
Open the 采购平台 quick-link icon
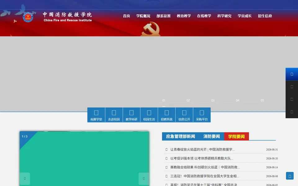tap(202, 115)
